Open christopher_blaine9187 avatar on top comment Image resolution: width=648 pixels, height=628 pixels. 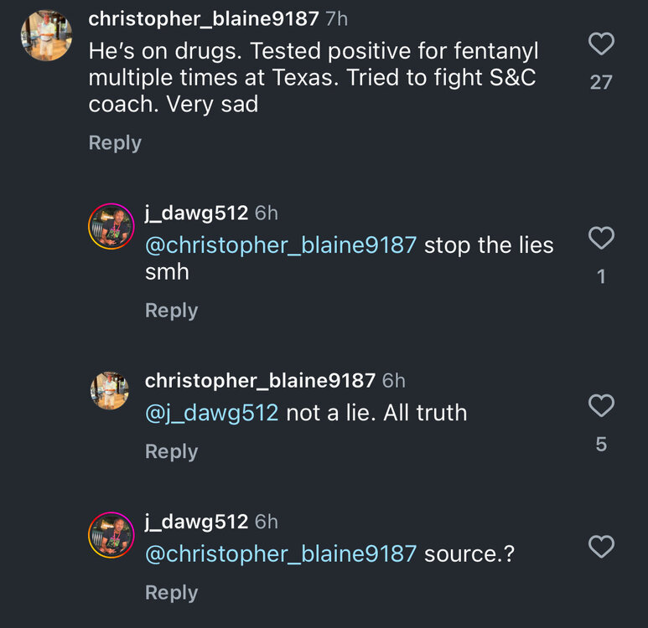[x=46, y=34]
